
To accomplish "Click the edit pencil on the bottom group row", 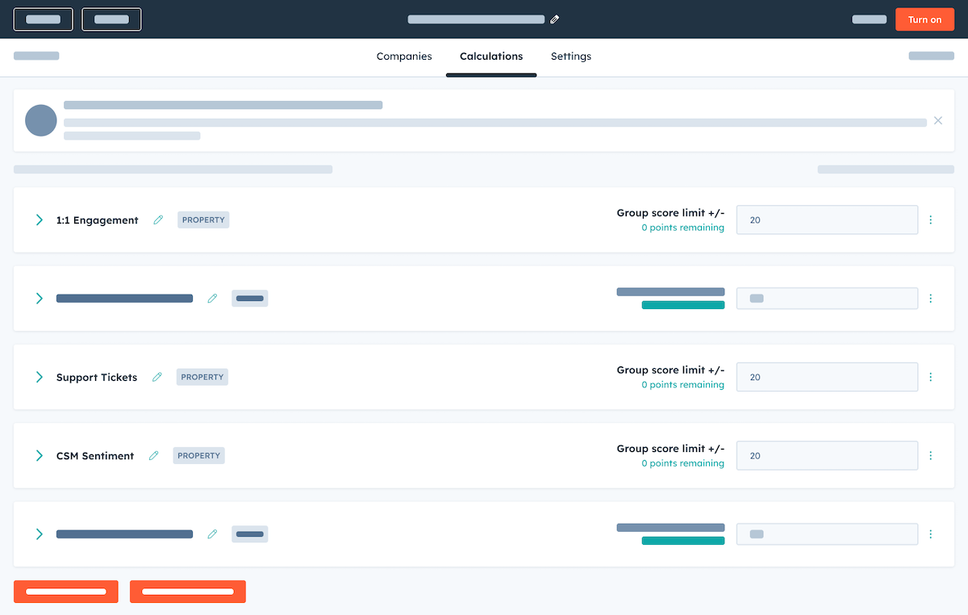I will tap(212, 533).
